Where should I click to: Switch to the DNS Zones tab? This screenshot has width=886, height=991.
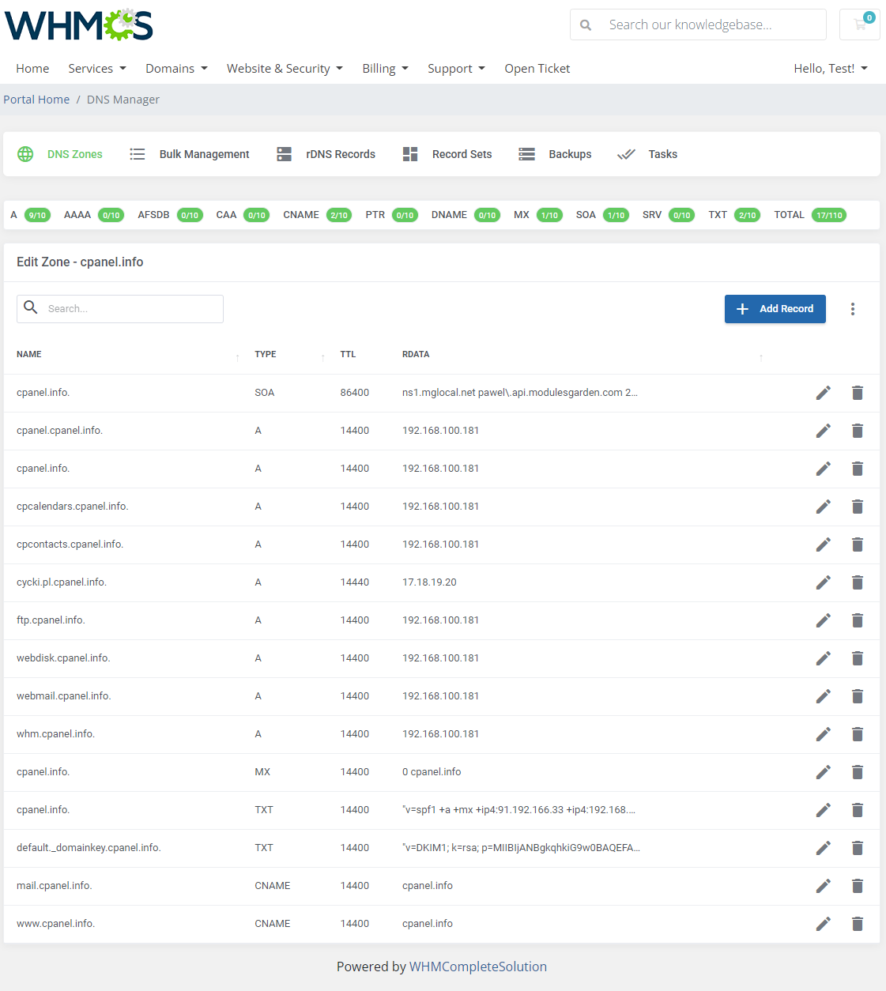click(60, 154)
